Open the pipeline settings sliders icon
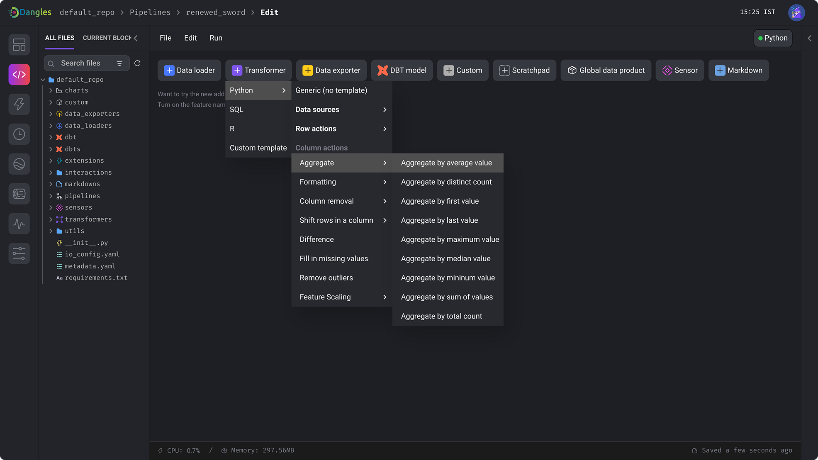 coord(19,253)
